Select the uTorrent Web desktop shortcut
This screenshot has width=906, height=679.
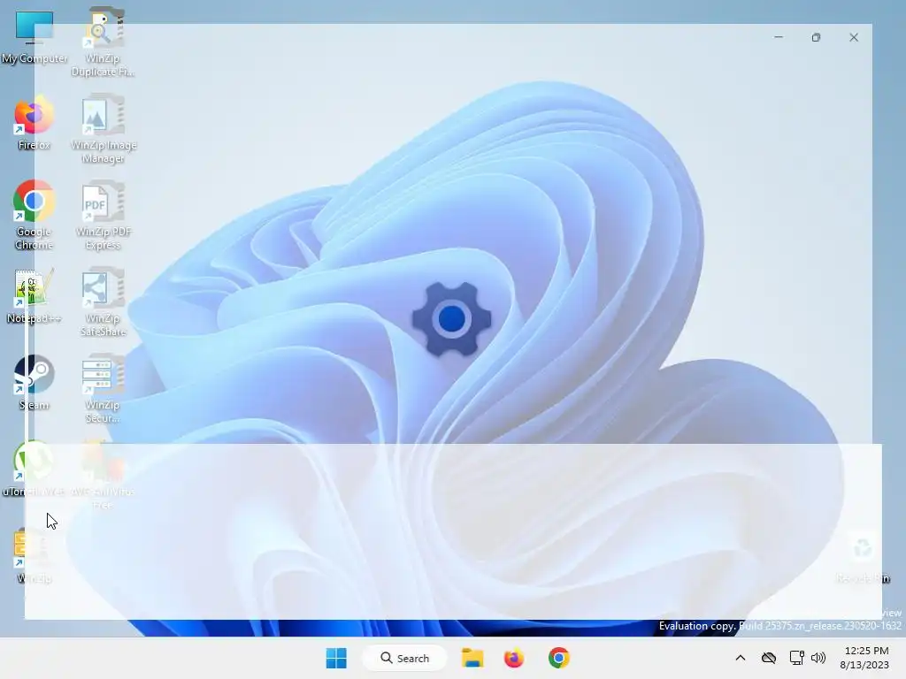tap(35, 469)
